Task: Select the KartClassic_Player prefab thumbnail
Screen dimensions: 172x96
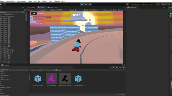Action: point(65,79)
